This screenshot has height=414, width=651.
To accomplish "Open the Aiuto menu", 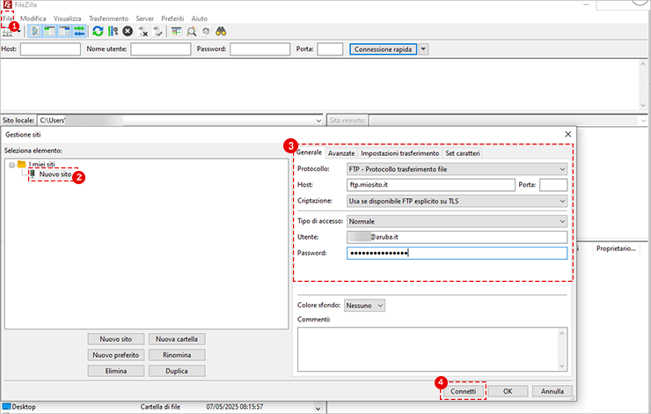I will pyautogui.click(x=200, y=18).
